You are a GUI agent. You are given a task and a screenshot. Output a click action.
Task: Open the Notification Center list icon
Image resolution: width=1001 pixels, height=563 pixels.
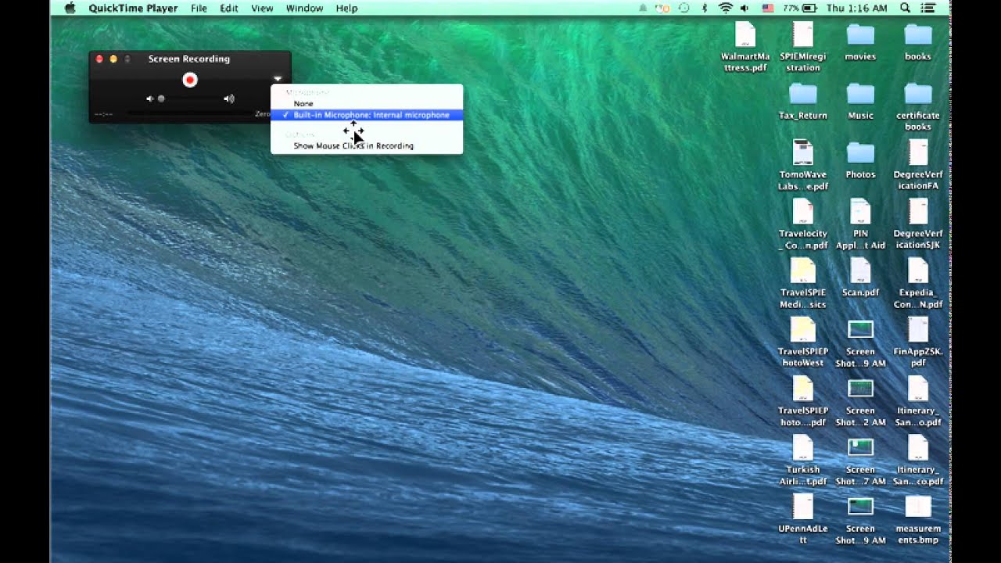click(928, 8)
